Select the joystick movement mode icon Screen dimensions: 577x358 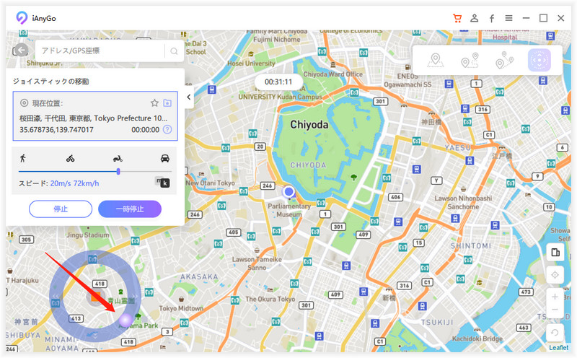pyautogui.click(x=539, y=60)
